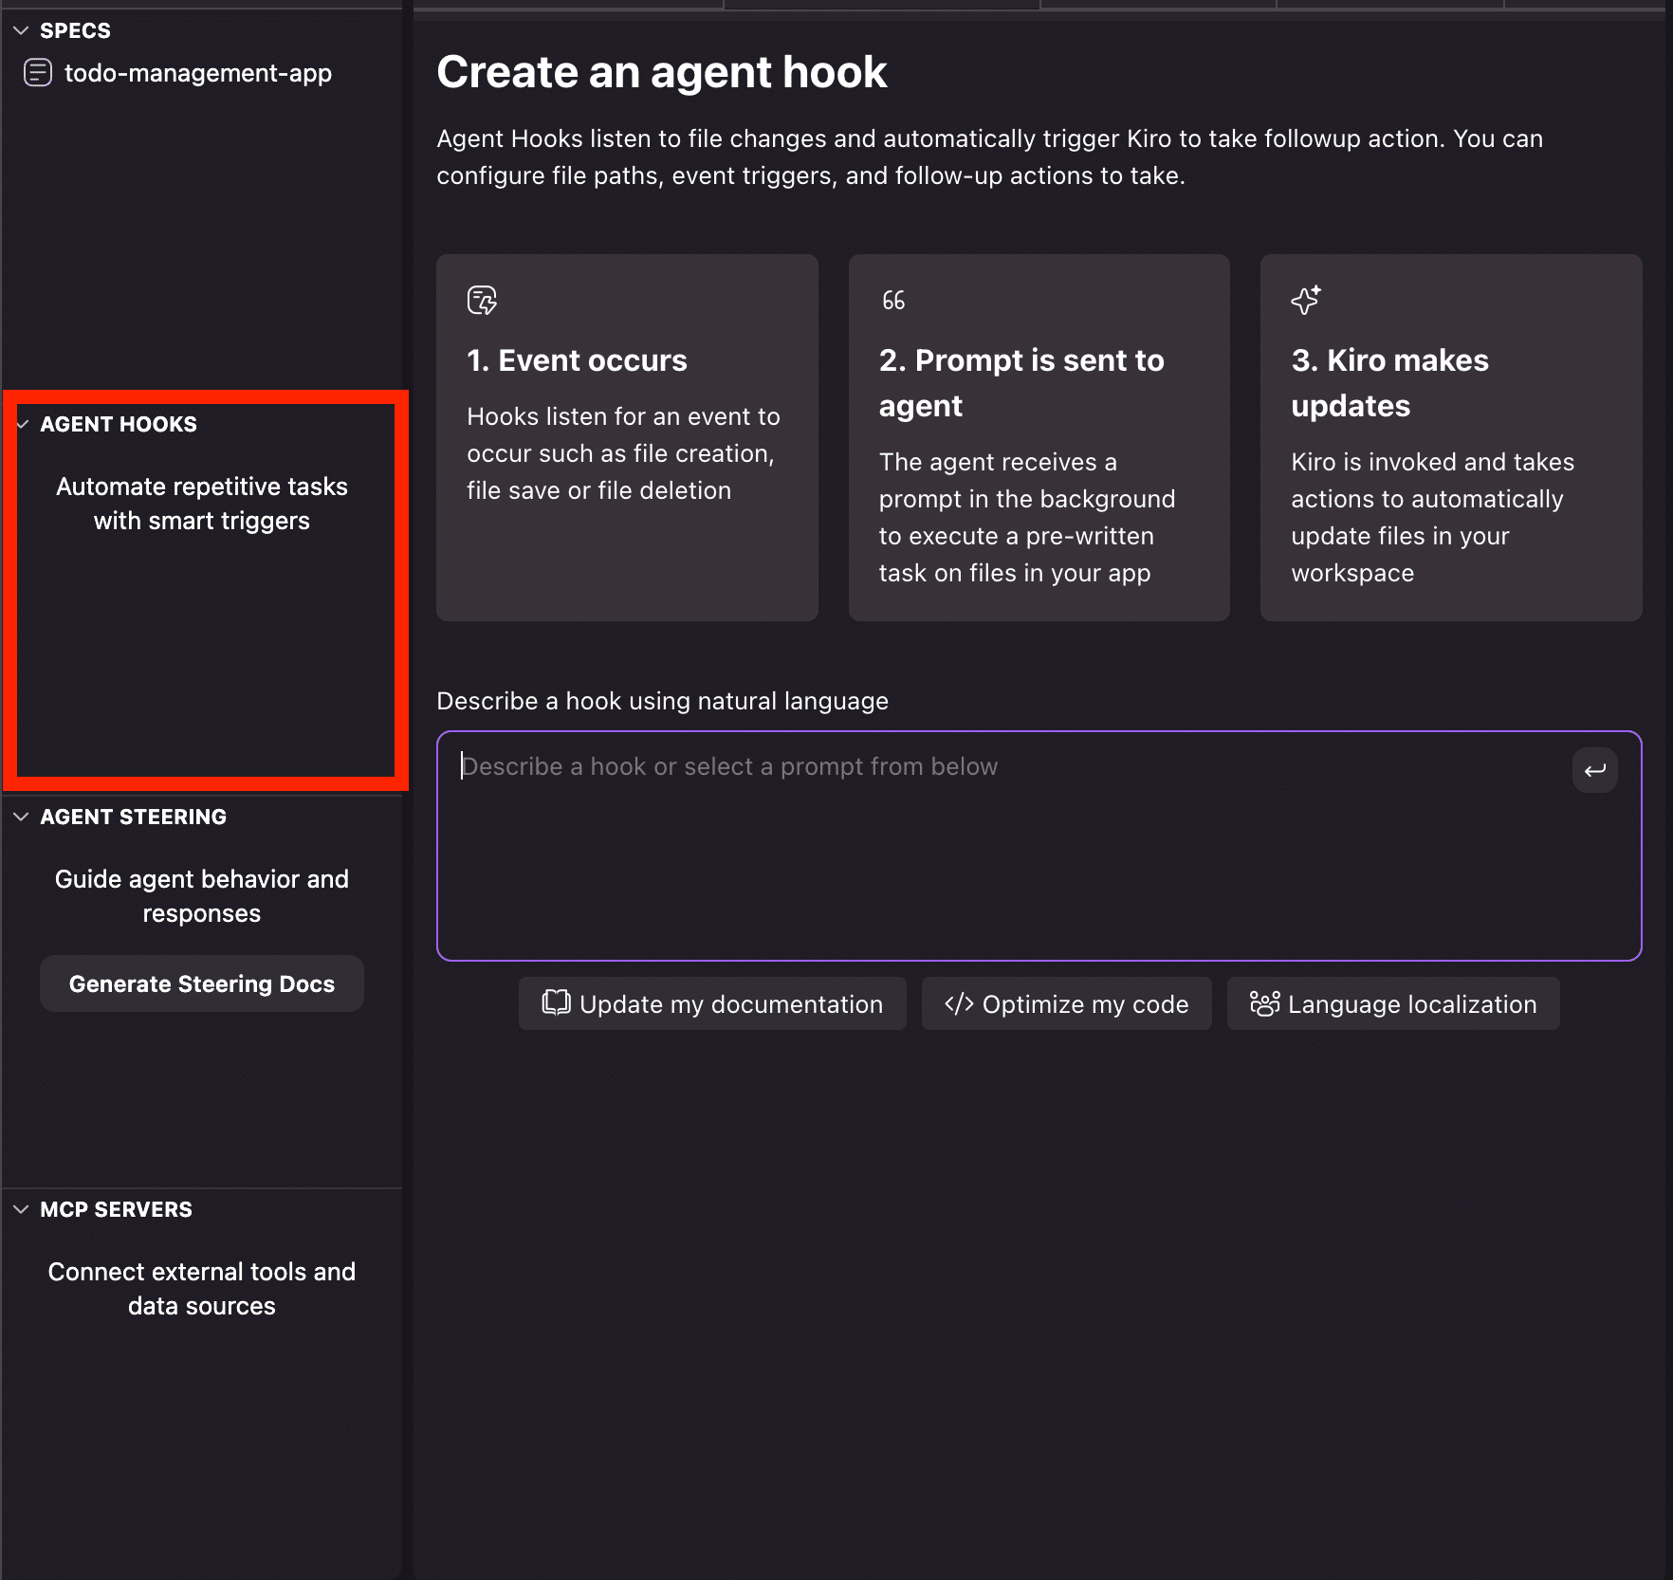This screenshot has width=1673, height=1580.
Task: Select the '1. Event occurs' card heading
Action: click(x=577, y=360)
